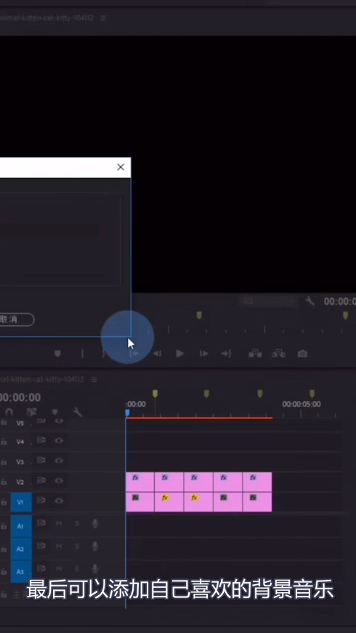This screenshot has width=356, height=633.
Task: Select last pink clip on V2
Action: [x=257, y=482]
